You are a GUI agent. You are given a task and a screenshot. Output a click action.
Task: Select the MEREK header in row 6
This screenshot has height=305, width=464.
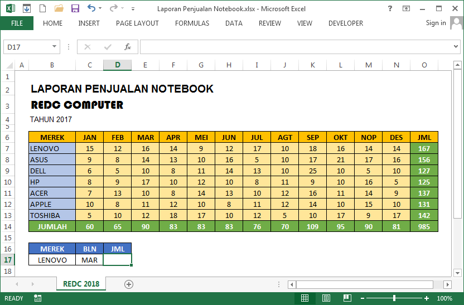52,137
